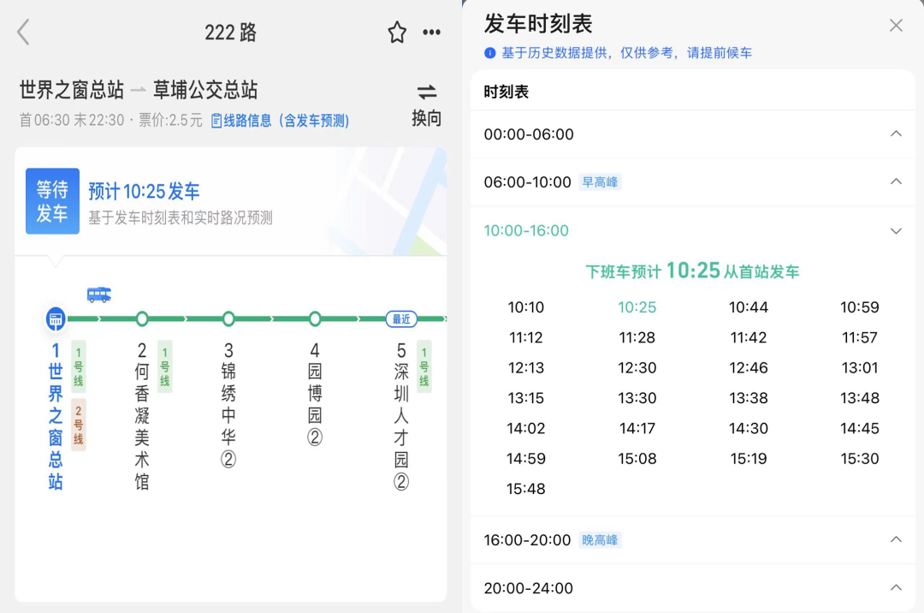
Task: Select stop circle for 园博园②
Action: coord(315,318)
